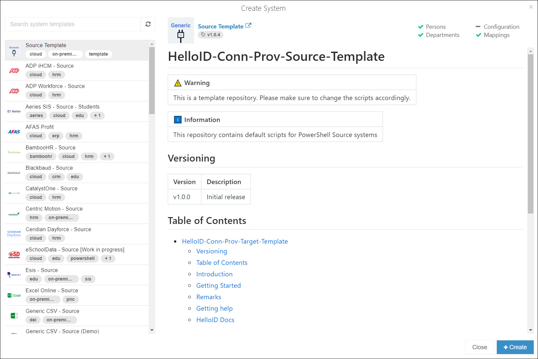Click the Excel Online logo icon
Image resolution: width=538 pixels, height=359 pixels.
(14, 295)
